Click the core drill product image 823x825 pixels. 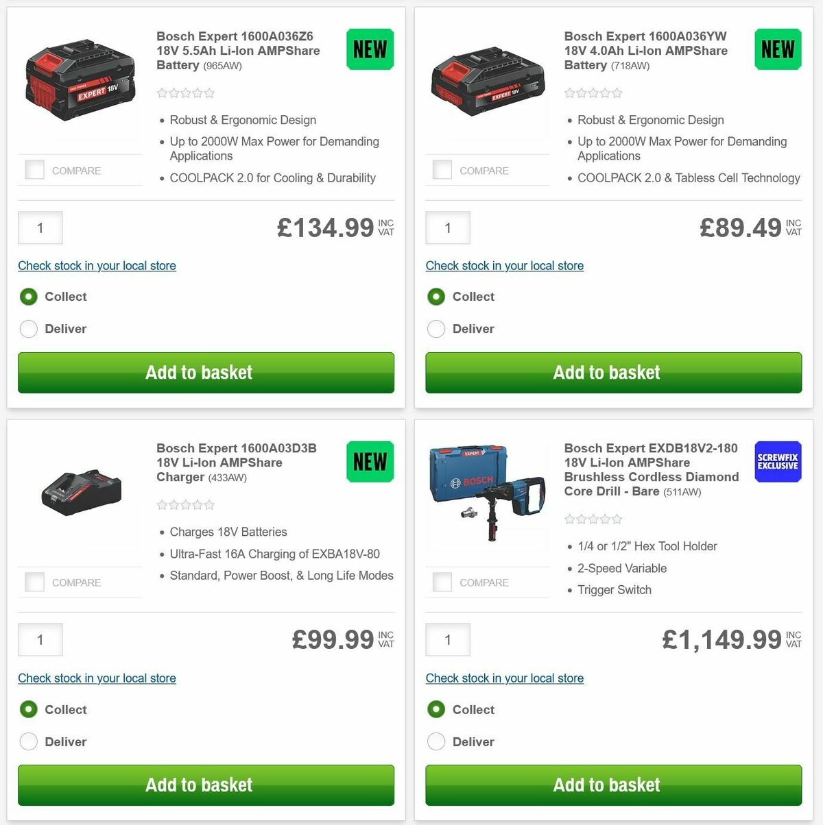(487, 495)
